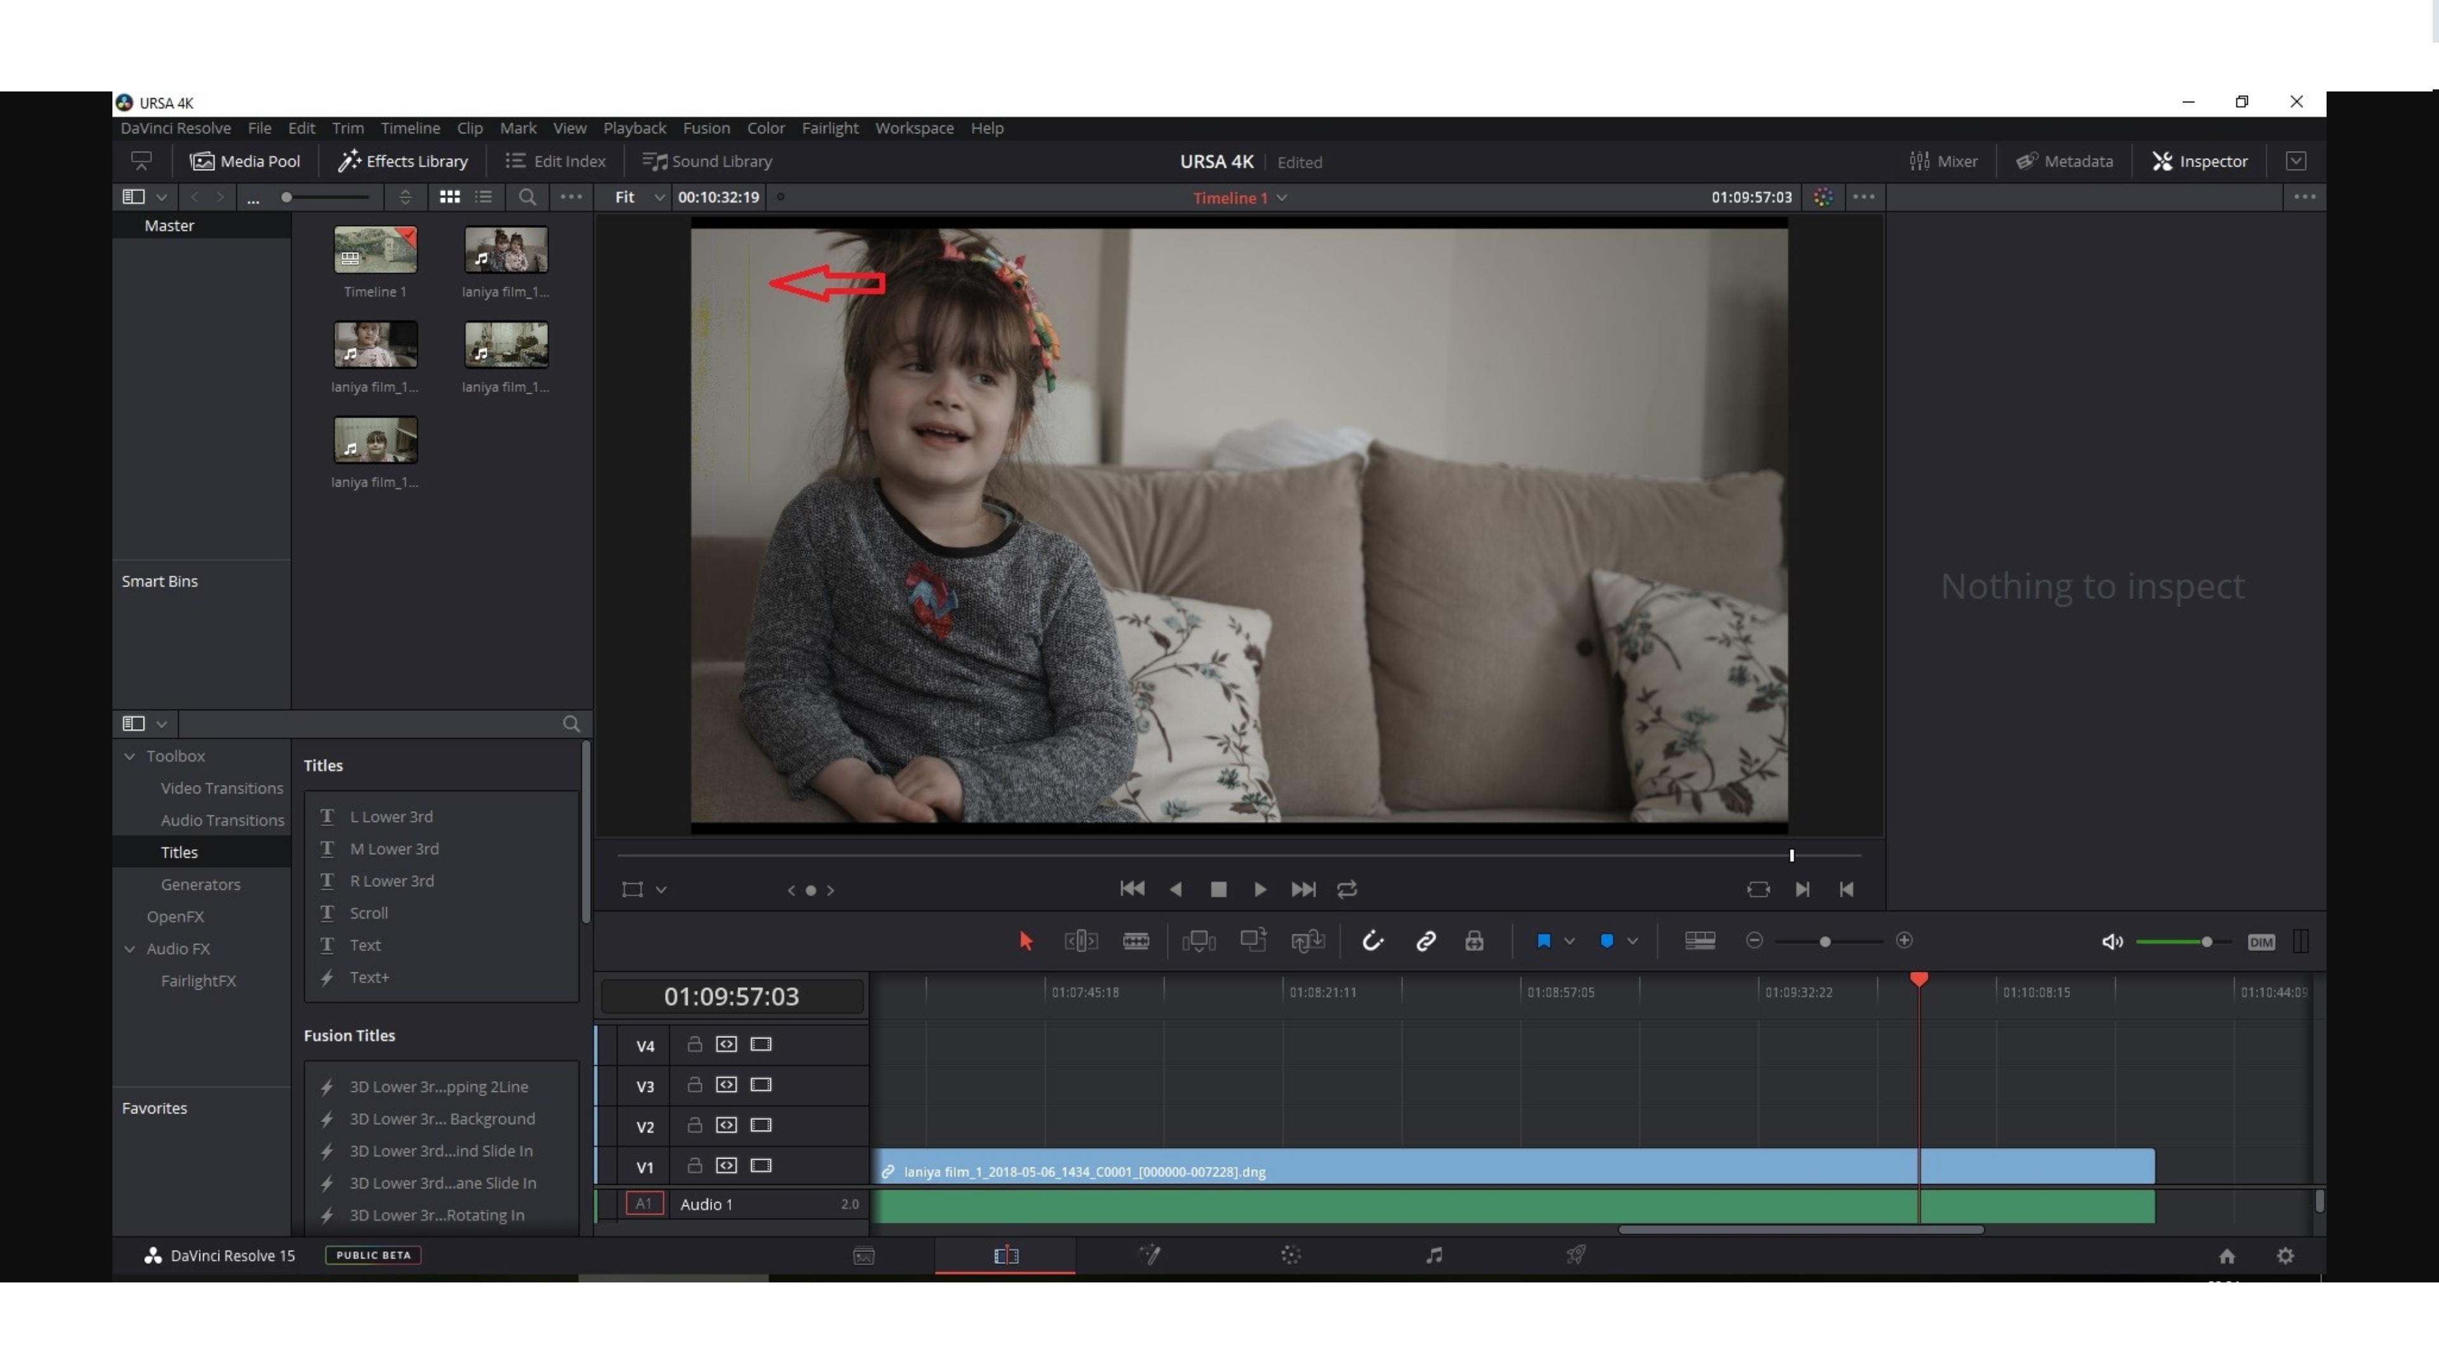
Task: Show the audio Mixer panel
Action: click(1943, 161)
